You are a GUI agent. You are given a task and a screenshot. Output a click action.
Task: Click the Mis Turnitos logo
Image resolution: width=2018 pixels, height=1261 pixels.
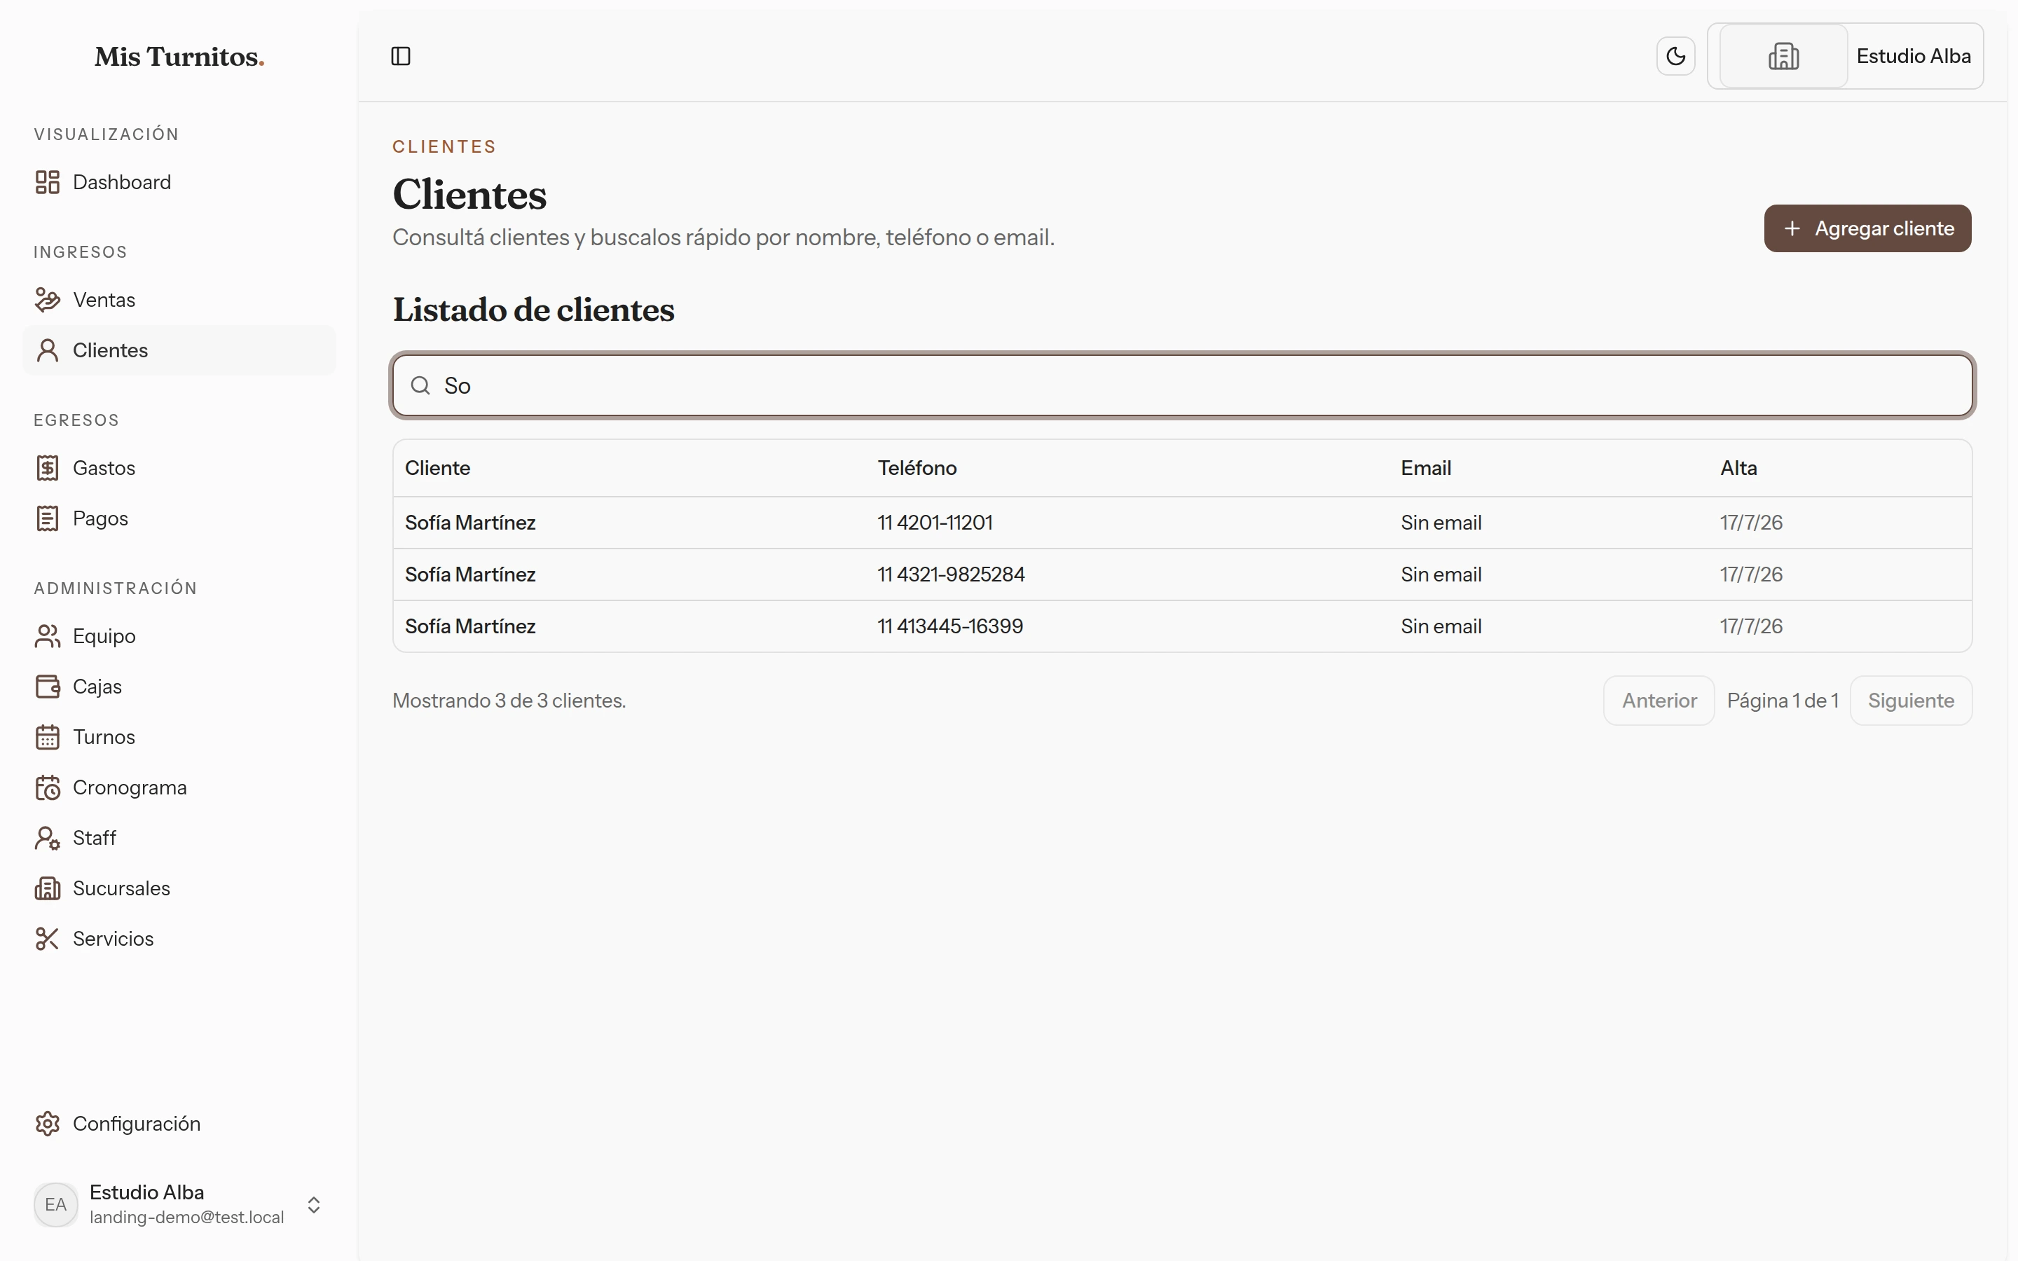[x=179, y=57]
